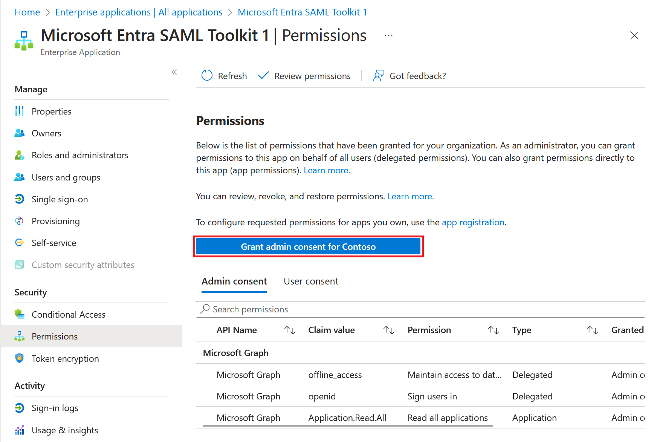Viewport: 657px width, 442px height.
Task: Click the Usage & insights chart icon
Action: (x=20, y=430)
